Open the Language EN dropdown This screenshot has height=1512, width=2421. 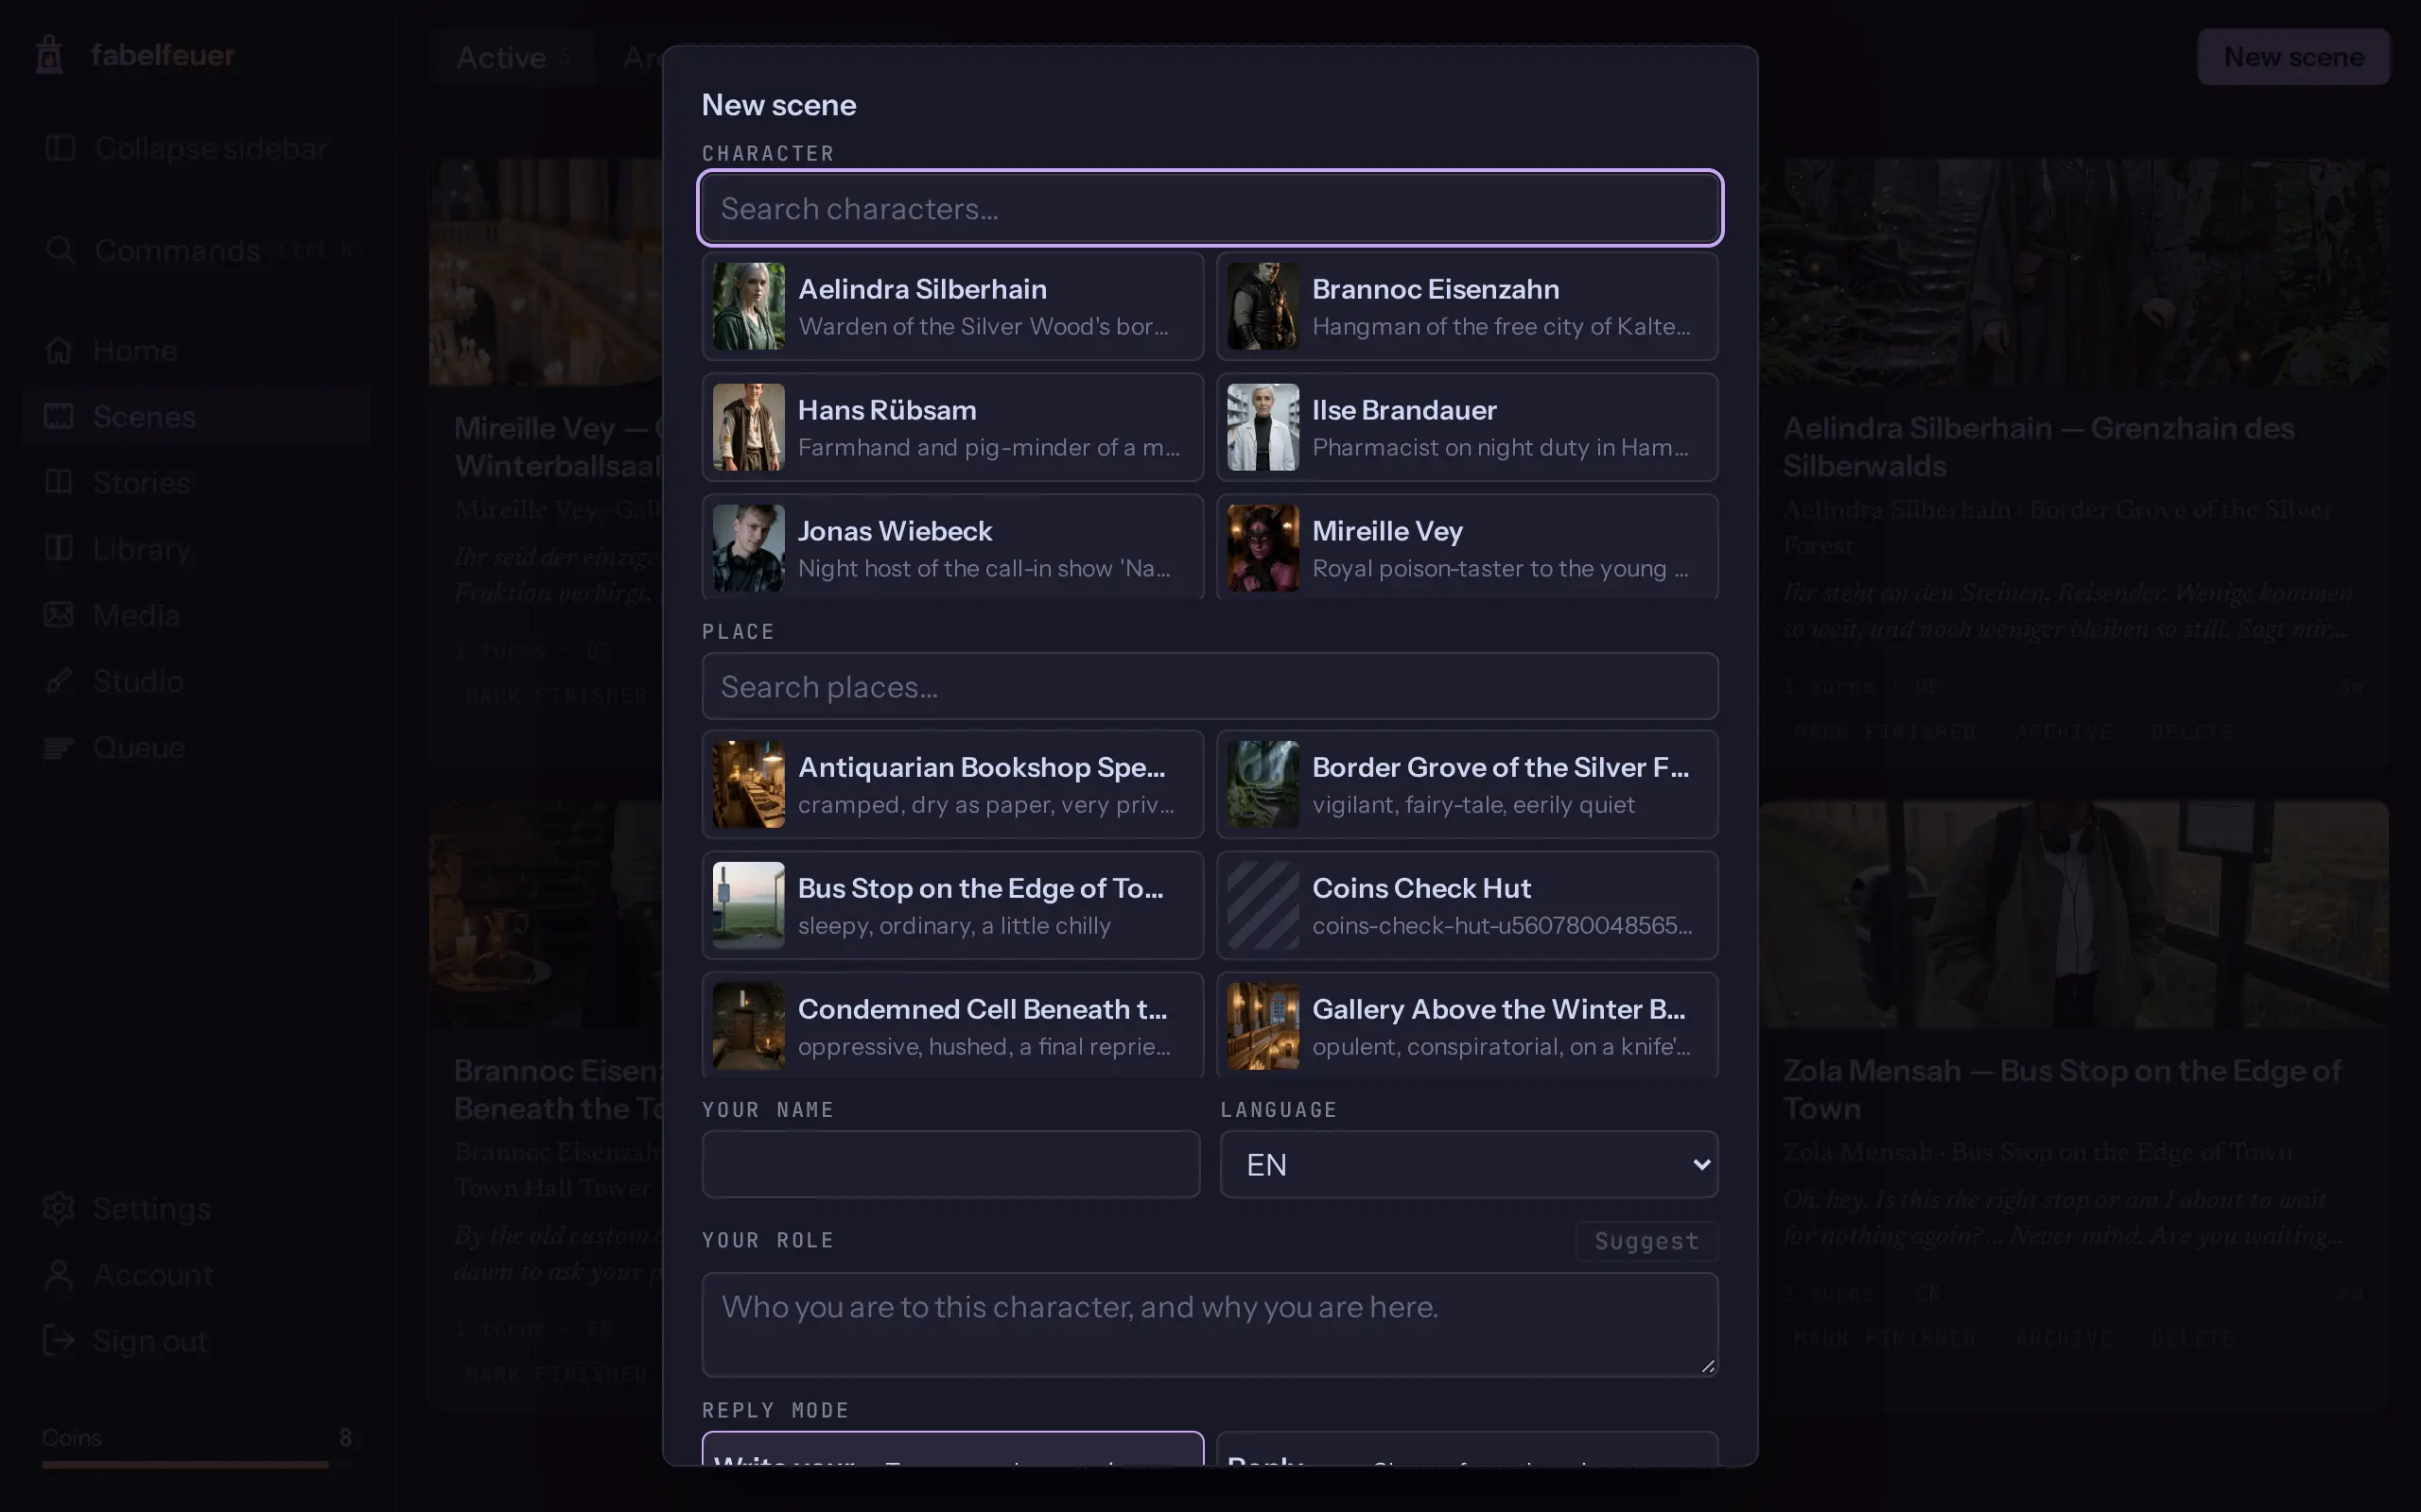pyautogui.click(x=1469, y=1164)
